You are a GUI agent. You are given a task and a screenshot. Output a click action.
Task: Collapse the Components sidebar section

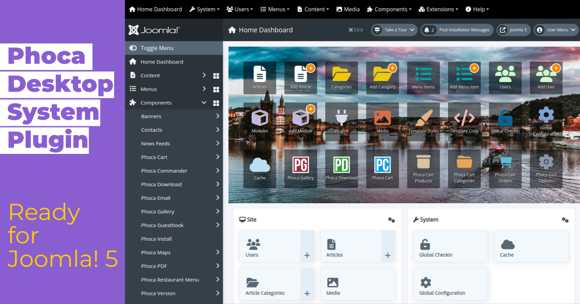click(x=204, y=103)
